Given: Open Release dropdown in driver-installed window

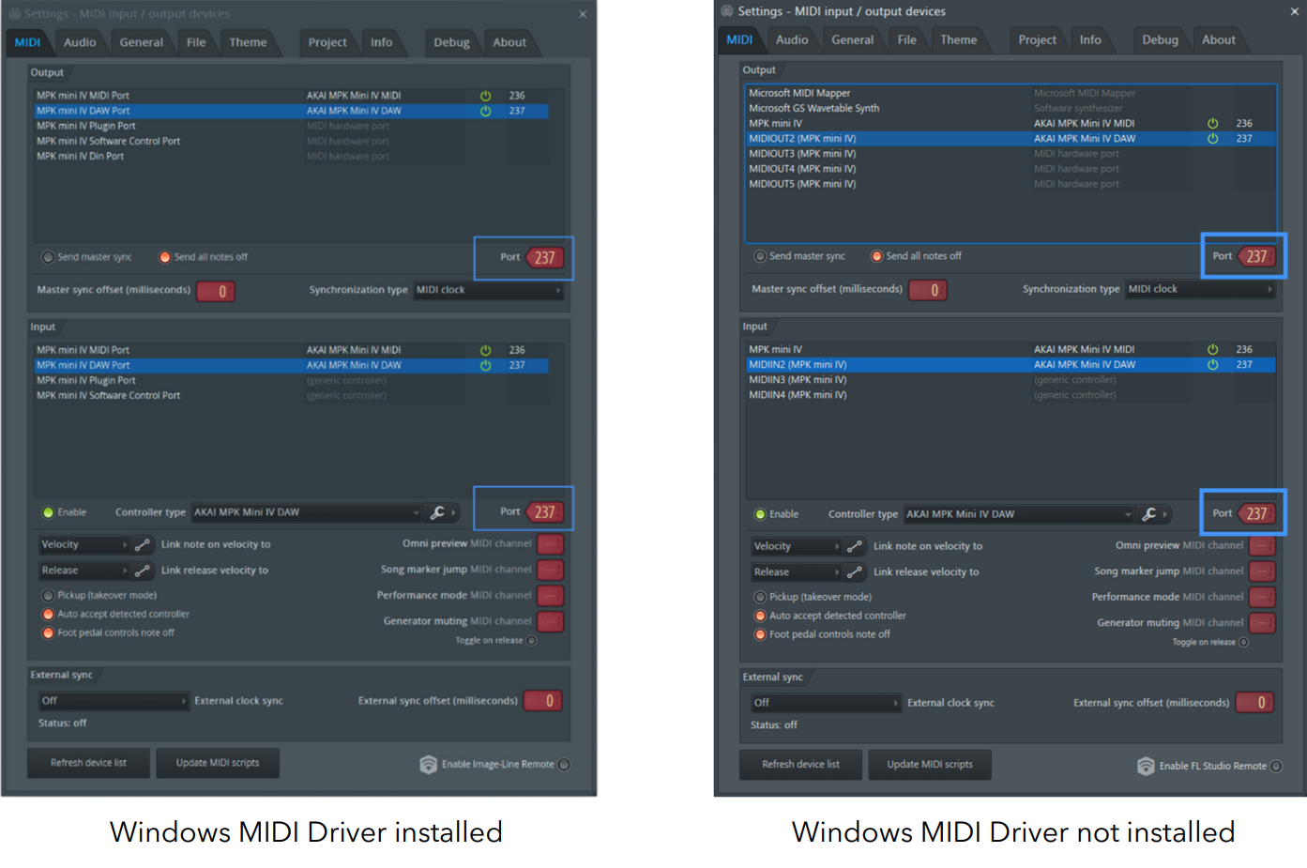Looking at the screenshot, I should tap(84, 571).
